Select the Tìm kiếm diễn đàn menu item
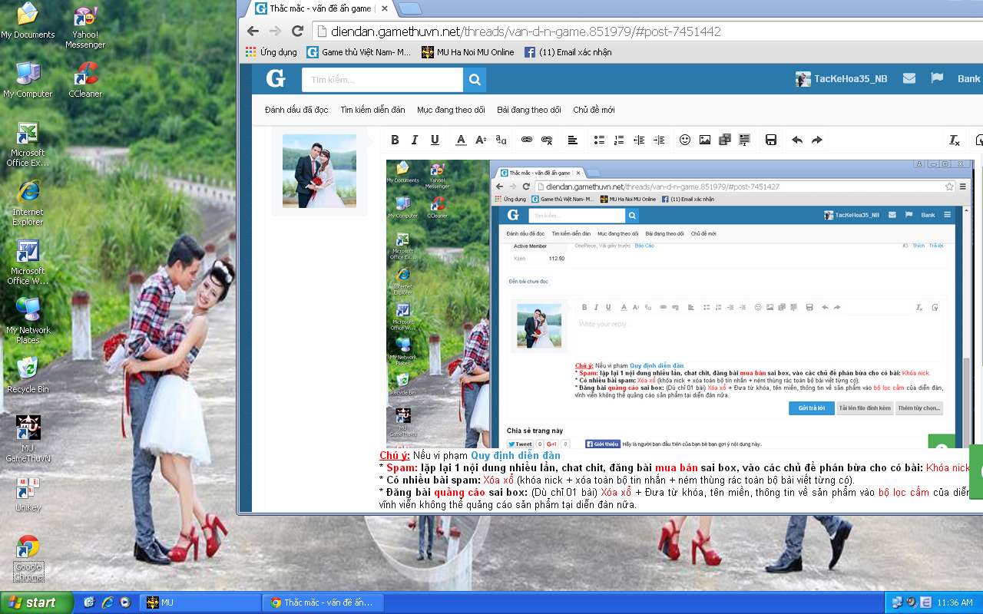 (372, 110)
